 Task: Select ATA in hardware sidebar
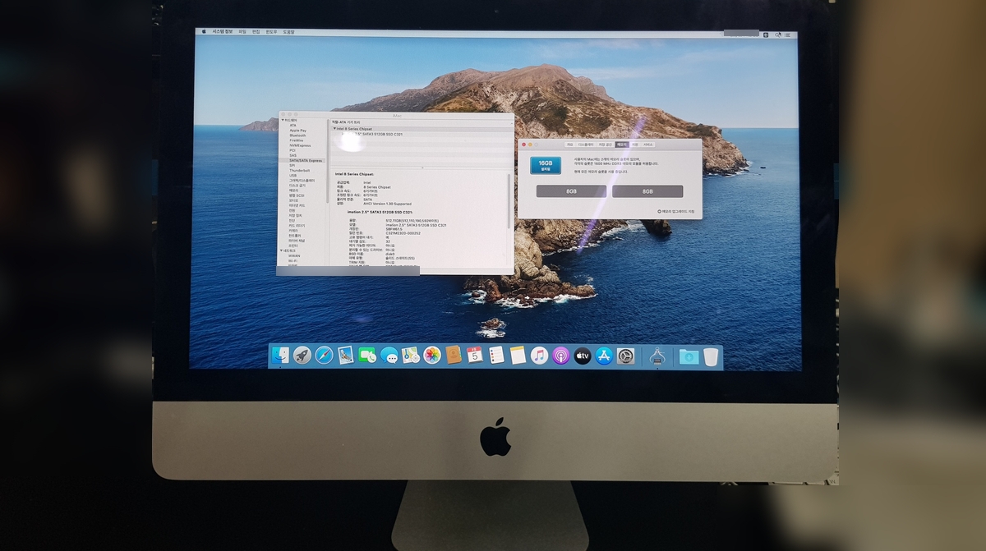(293, 125)
